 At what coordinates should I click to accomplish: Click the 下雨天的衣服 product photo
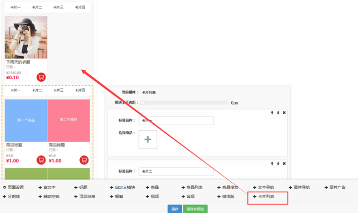[26, 37]
